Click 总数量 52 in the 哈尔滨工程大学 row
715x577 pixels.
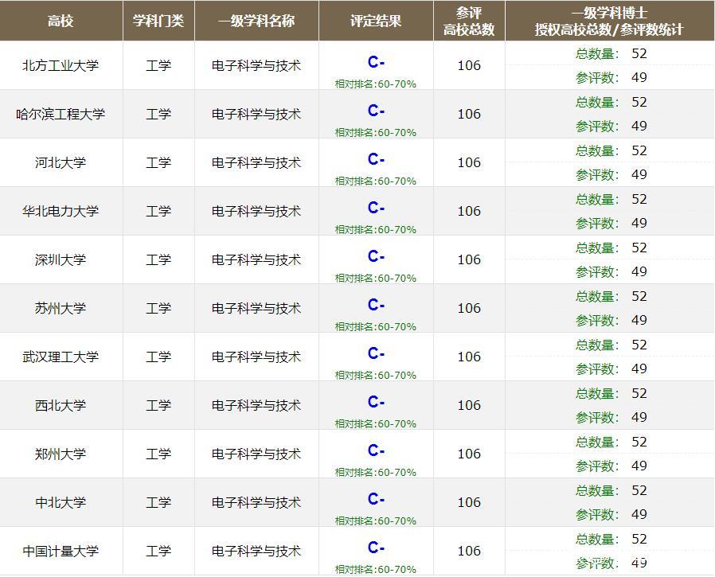pyautogui.click(x=611, y=102)
